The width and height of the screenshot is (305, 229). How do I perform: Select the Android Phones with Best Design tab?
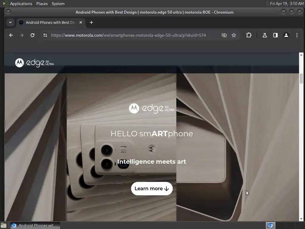(x=51, y=22)
